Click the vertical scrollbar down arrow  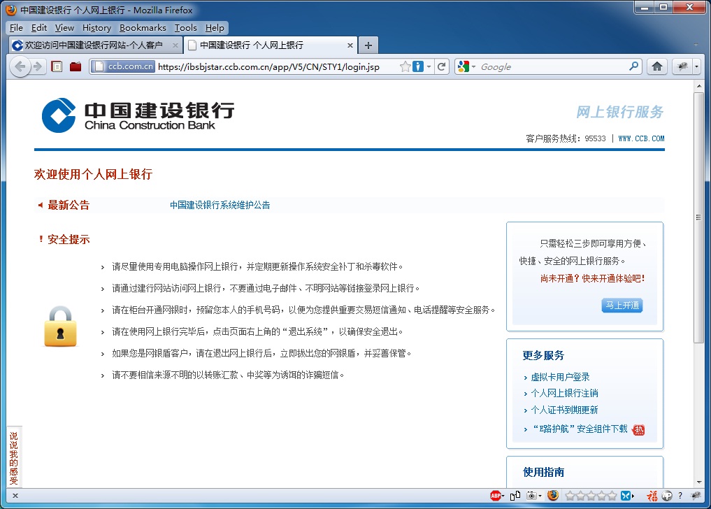699,482
